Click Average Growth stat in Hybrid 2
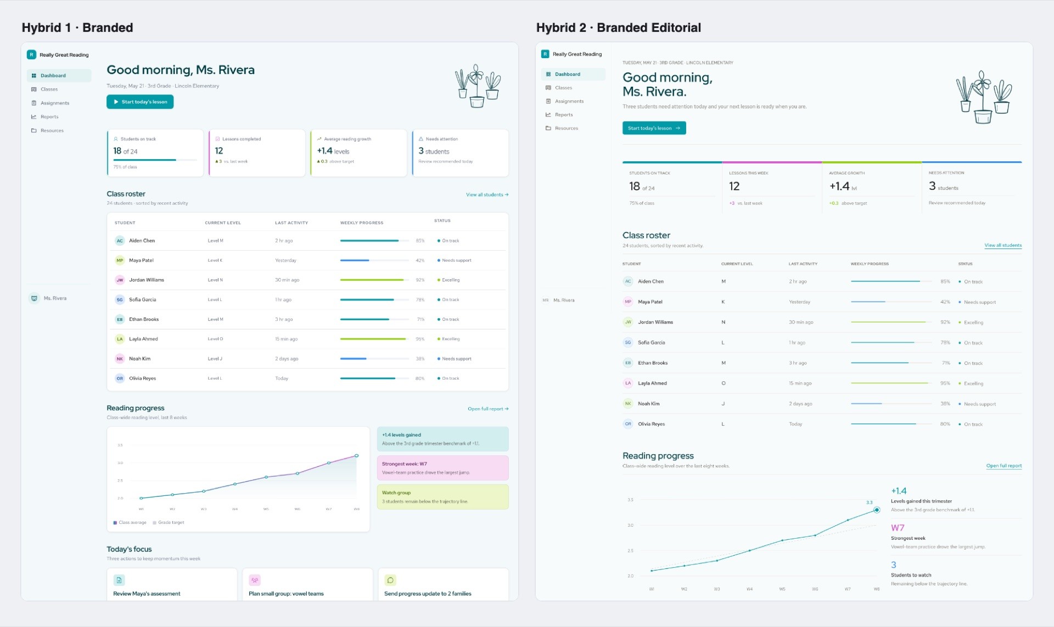 tap(872, 188)
